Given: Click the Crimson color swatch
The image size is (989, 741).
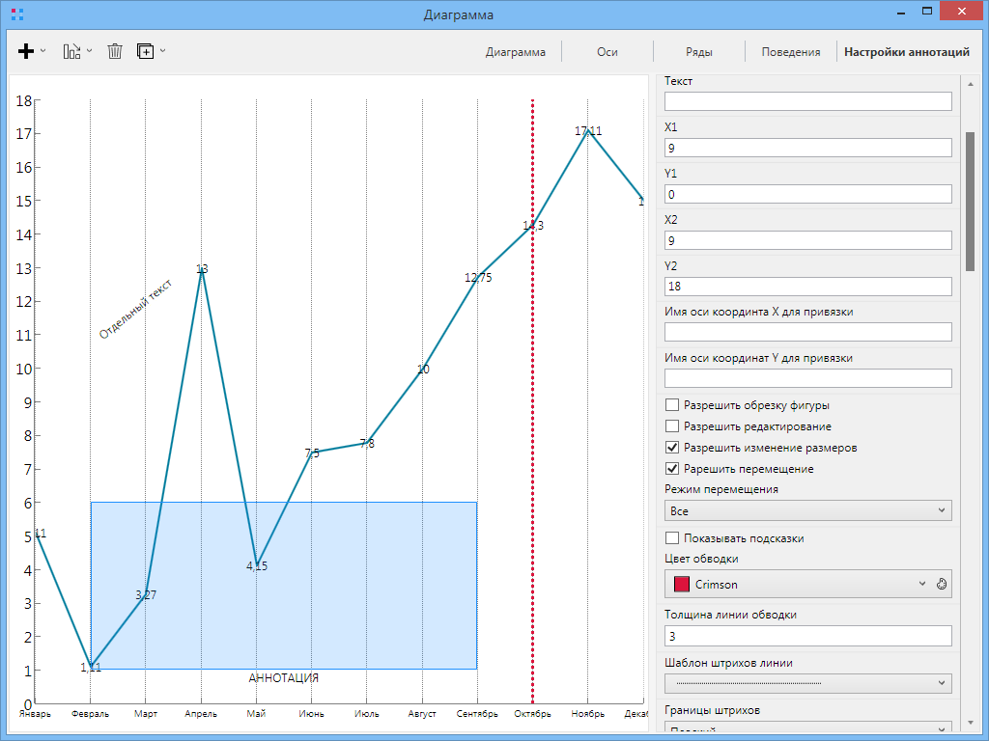Looking at the screenshot, I should (682, 585).
